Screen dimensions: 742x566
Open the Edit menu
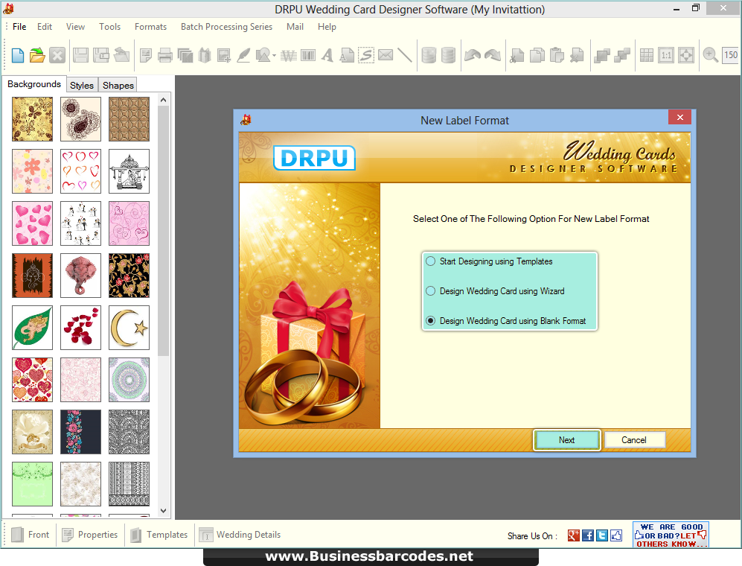coord(45,27)
